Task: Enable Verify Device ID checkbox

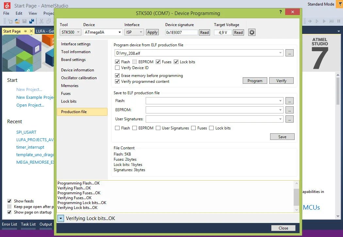Action: pos(117,68)
